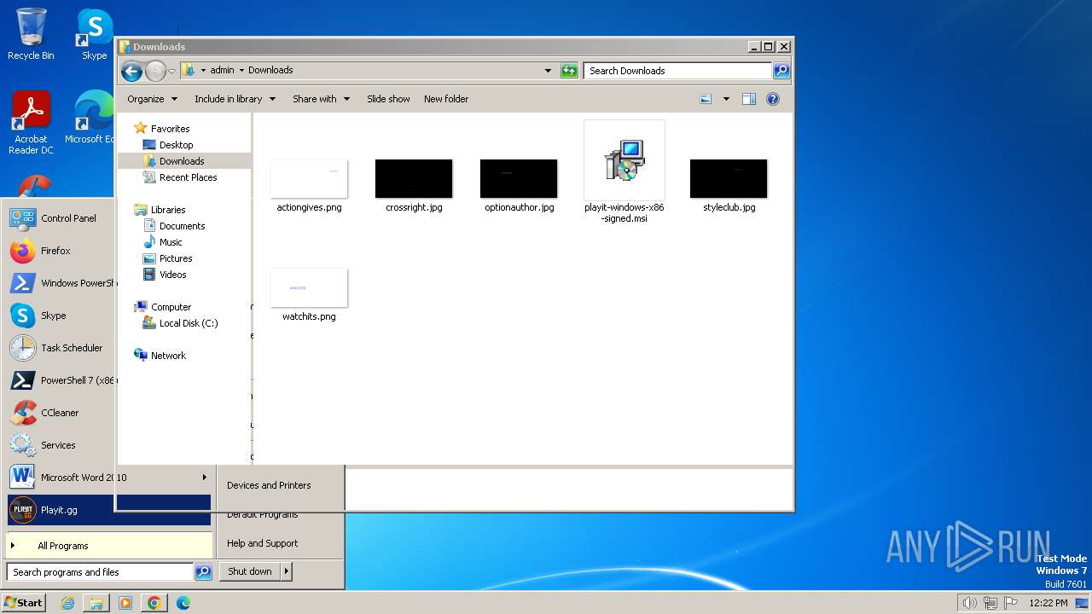Open the Shut down options arrow

coord(286,571)
